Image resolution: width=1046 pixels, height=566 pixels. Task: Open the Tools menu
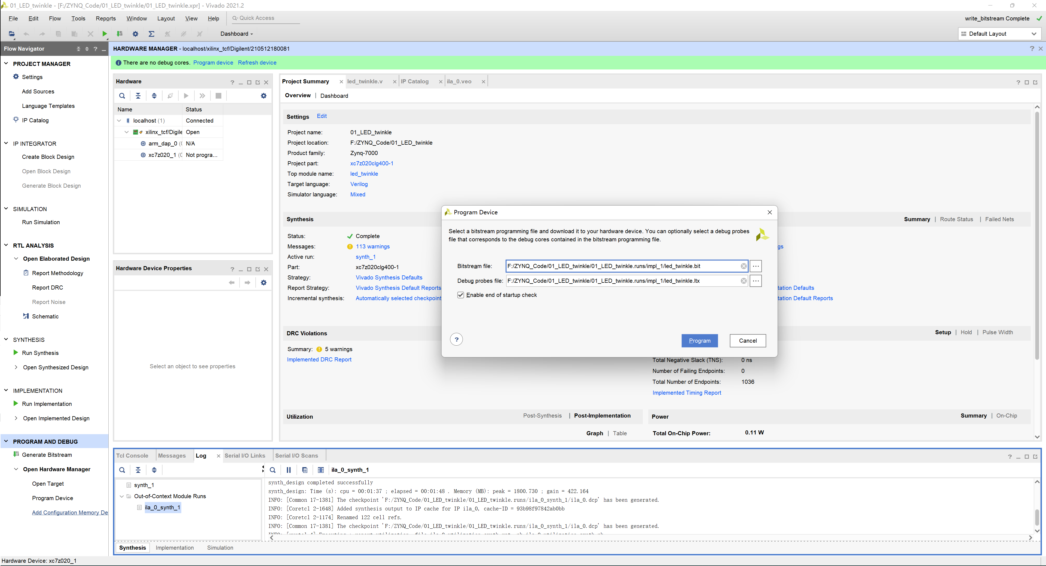tap(78, 18)
